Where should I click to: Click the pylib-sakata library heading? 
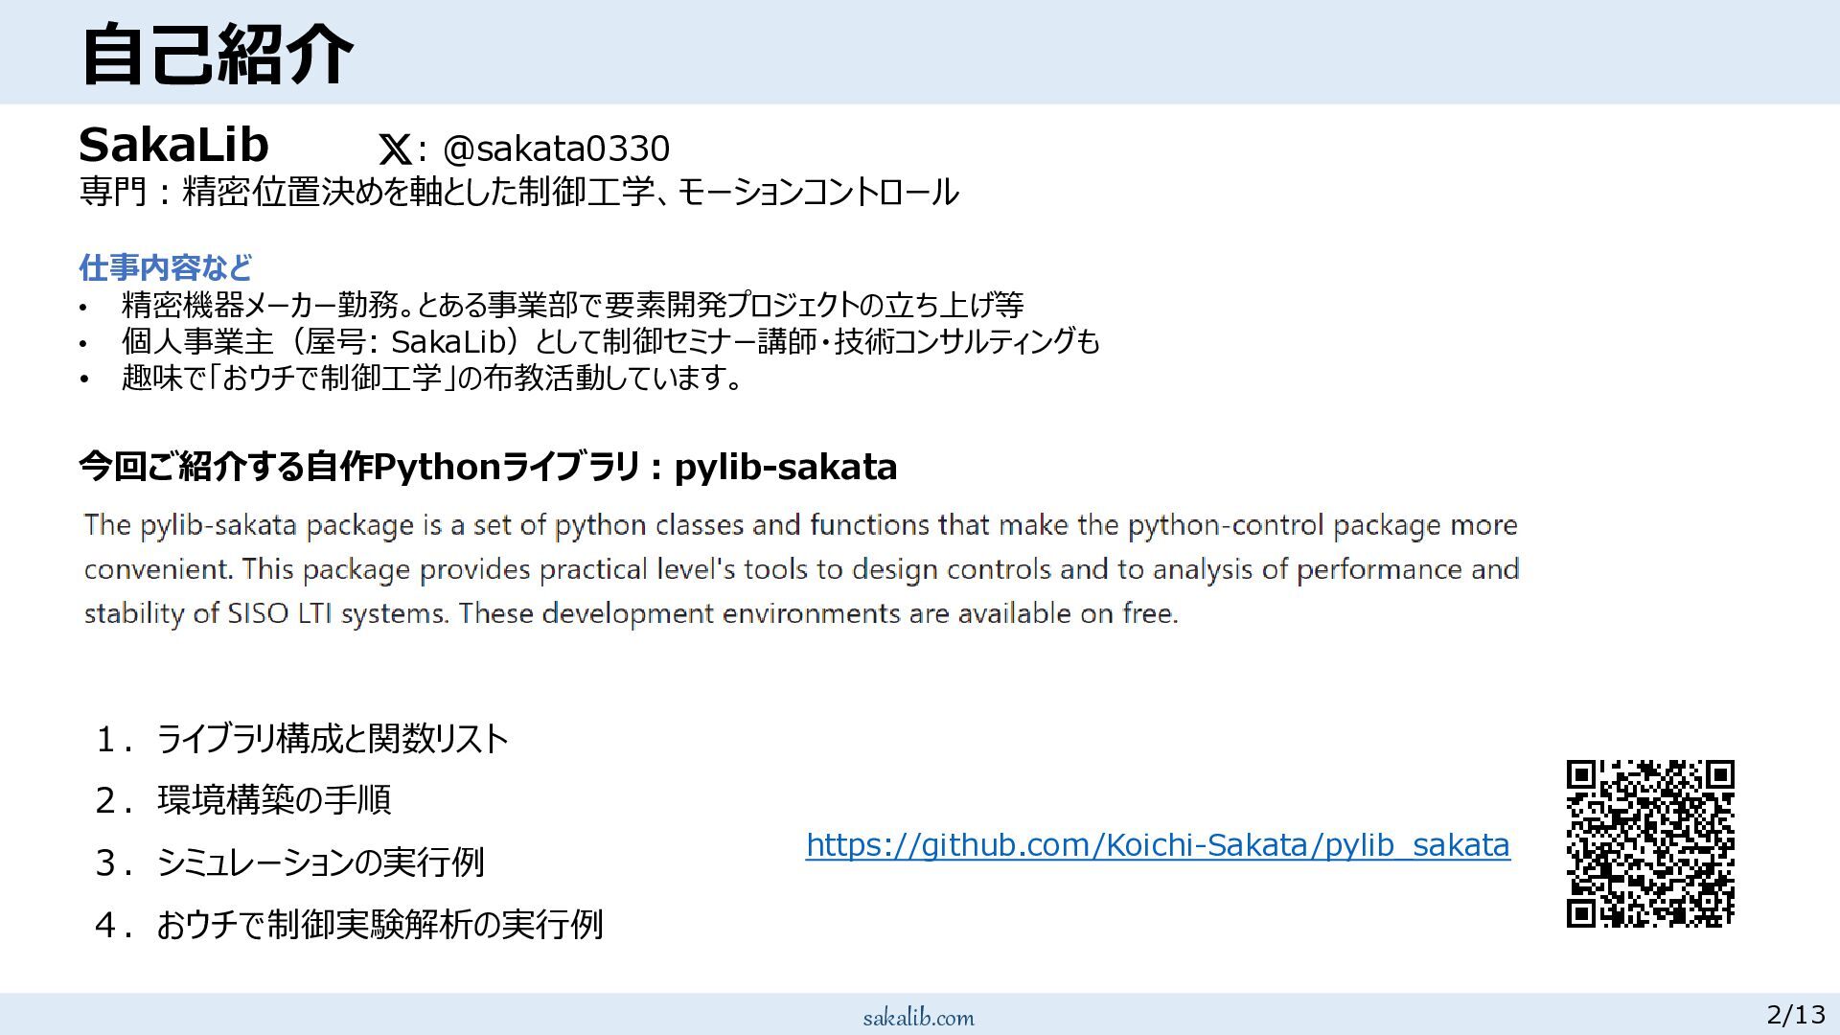tap(487, 467)
